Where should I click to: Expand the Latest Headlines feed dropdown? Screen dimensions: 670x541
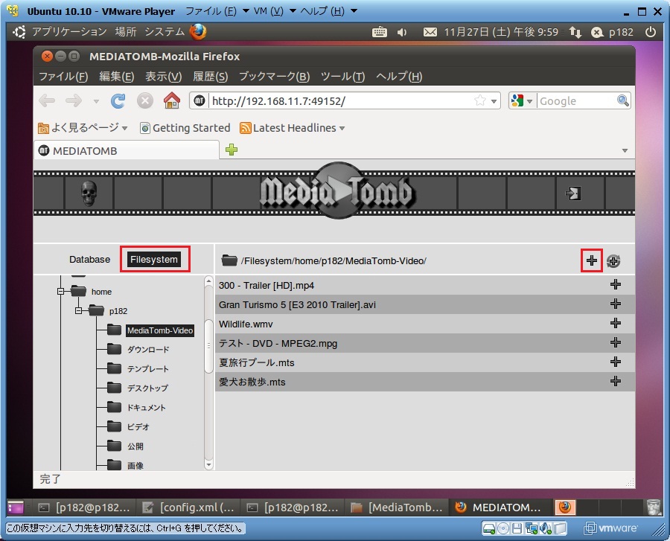[342, 128]
